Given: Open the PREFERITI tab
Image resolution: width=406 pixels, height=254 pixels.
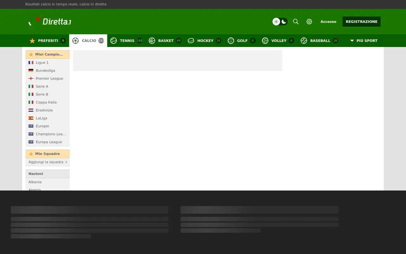Looking at the screenshot, I should [x=48, y=41].
